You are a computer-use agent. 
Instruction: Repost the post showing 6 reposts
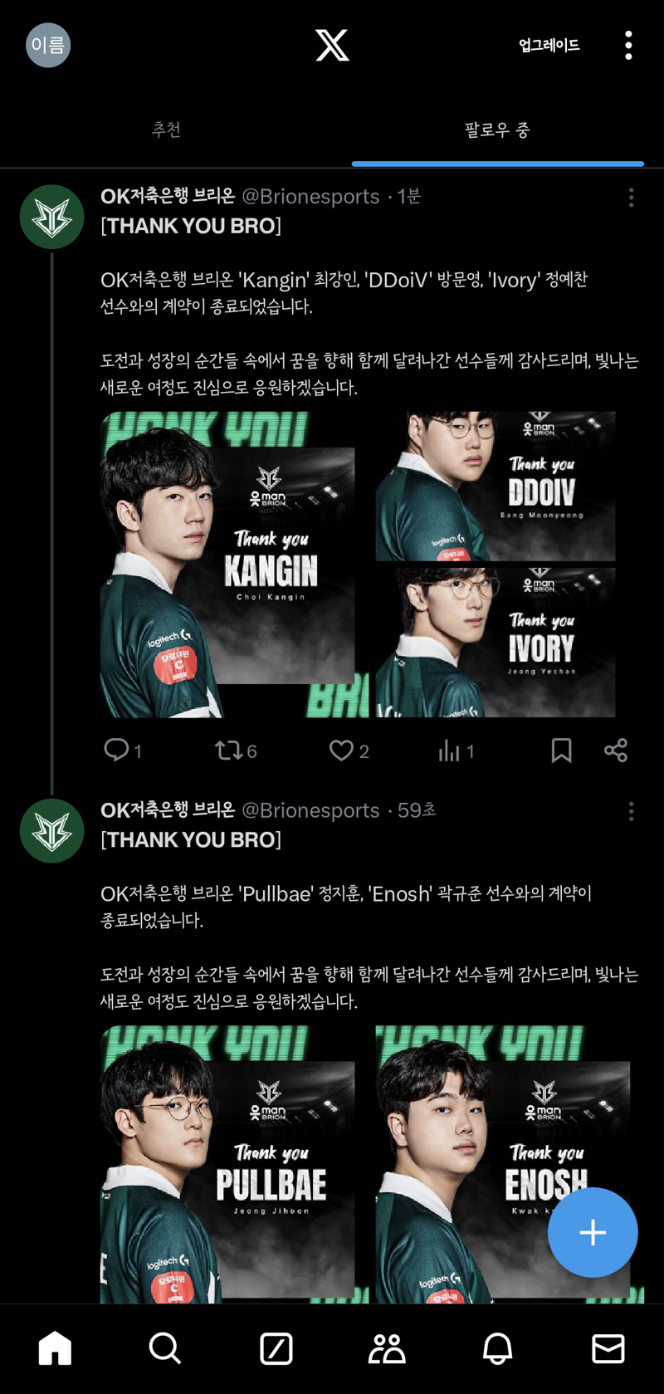coord(236,751)
